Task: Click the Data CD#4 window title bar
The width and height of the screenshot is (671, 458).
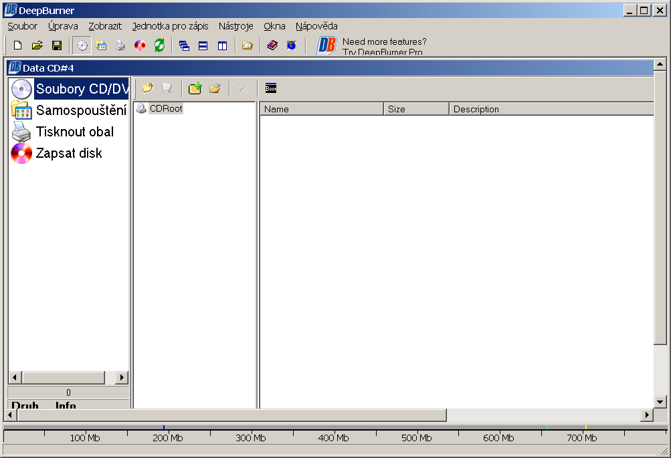Action: [330, 68]
